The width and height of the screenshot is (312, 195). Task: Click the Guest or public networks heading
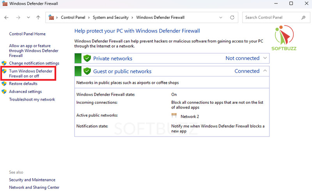click(x=122, y=71)
